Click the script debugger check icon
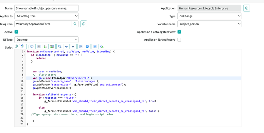The height and width of the screenshot is (133, 264). coord(102,47)
